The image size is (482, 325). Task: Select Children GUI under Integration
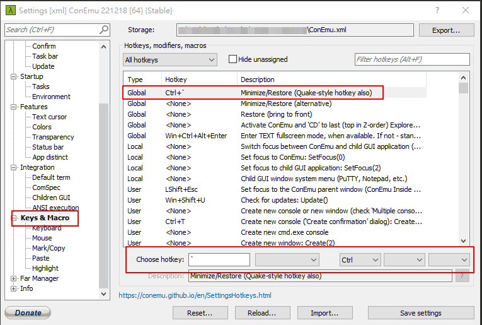[x=51, y=198]
